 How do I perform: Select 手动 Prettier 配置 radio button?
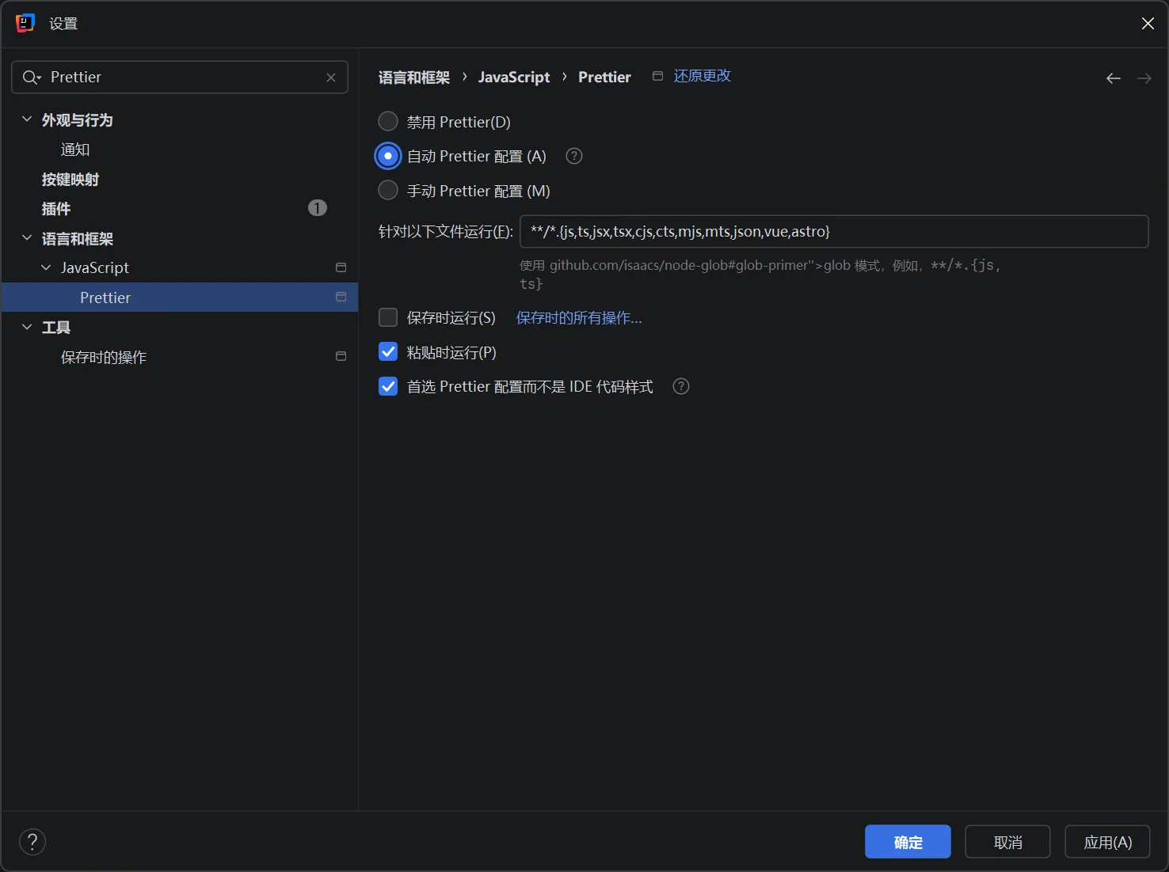tap(388, 190)
